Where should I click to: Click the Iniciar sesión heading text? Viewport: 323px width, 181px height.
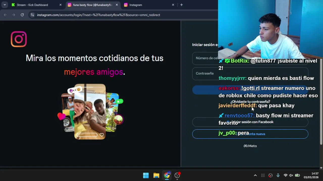(205, 45)
